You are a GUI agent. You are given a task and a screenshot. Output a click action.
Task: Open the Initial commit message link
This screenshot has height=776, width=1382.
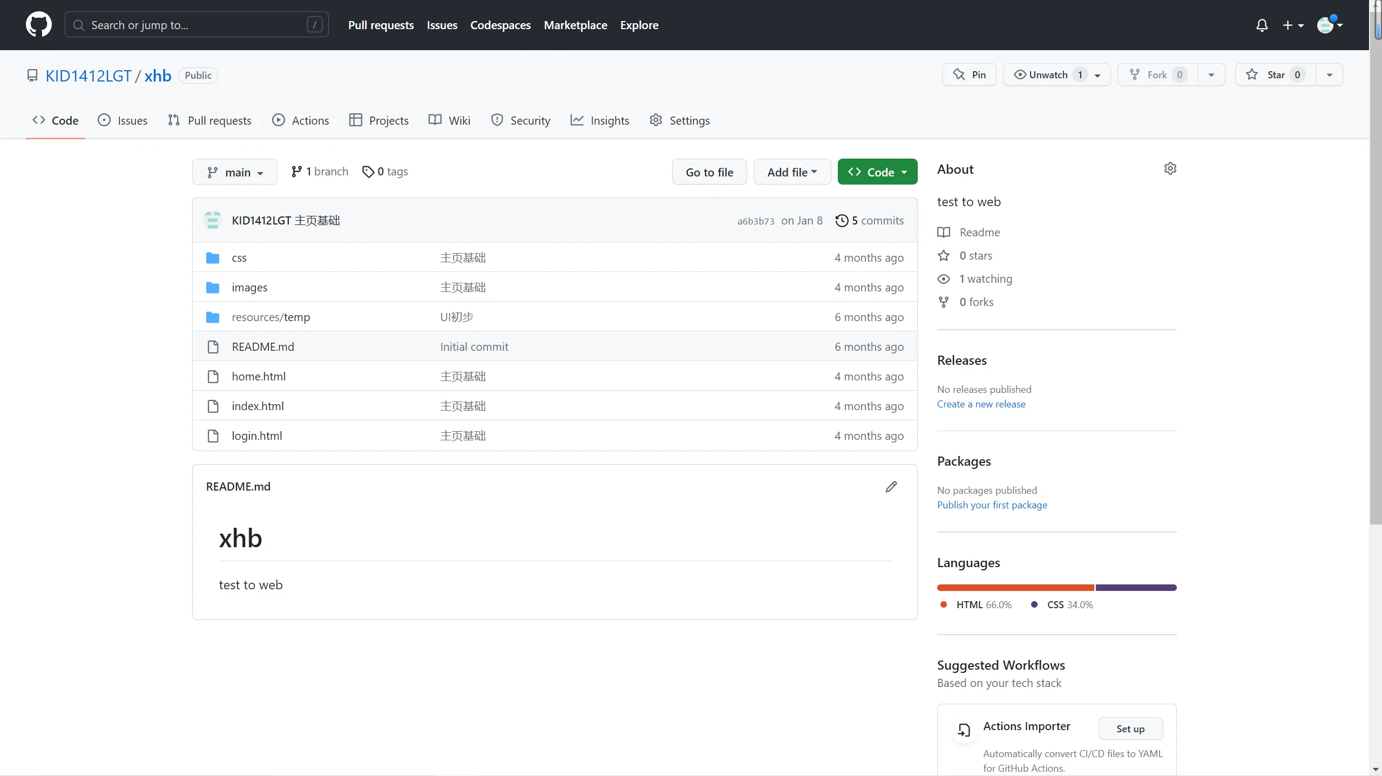pos(474,347)
